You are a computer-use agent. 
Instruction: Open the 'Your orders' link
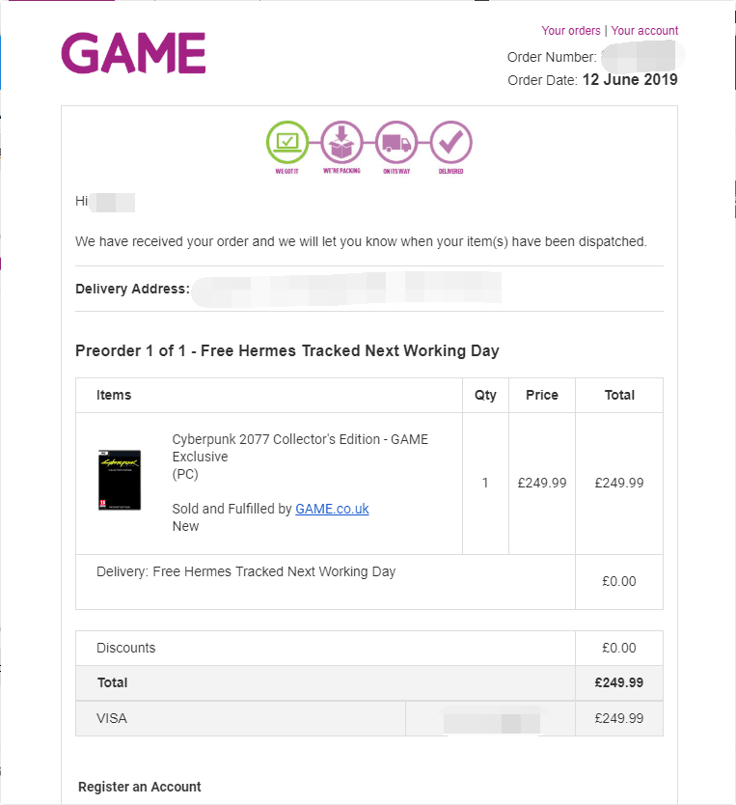[570, 31]
